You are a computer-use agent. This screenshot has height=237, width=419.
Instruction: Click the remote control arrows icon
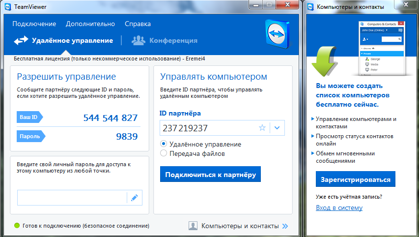pyautogui.click(x=21, y=41)
